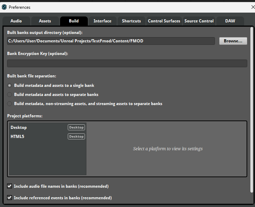Screen dimensions: 255x207
Task: Open the Shortcuts tab
Action: 131,21
